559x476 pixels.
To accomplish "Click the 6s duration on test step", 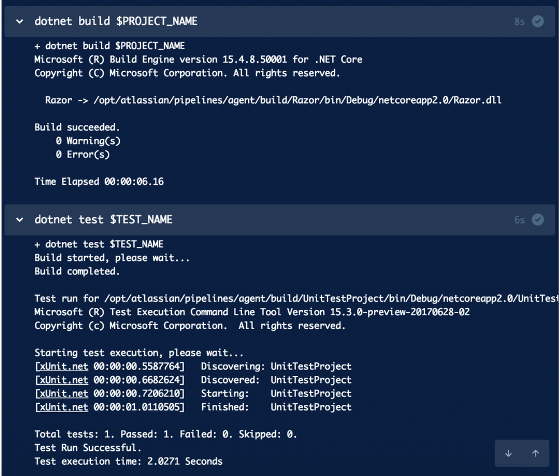I will pos(519,220).
